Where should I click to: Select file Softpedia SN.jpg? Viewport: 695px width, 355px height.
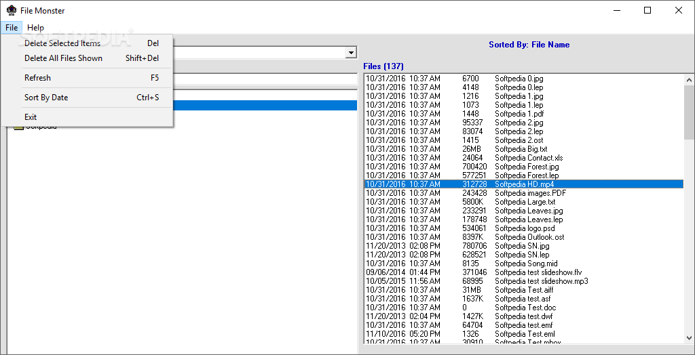[523, 246]
